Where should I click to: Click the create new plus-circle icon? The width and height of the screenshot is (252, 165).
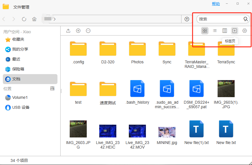tap(78, 31)
